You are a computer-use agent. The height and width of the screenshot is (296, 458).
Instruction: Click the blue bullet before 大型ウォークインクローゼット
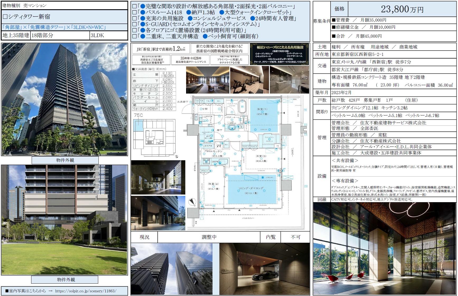click(222, 12)
